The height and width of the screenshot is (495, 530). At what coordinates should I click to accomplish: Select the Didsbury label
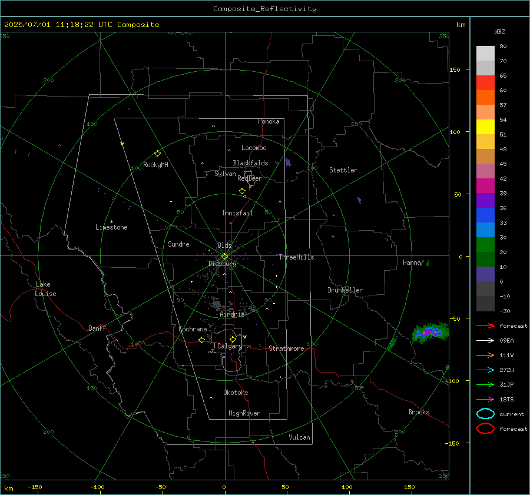click(x=222, y=264)
